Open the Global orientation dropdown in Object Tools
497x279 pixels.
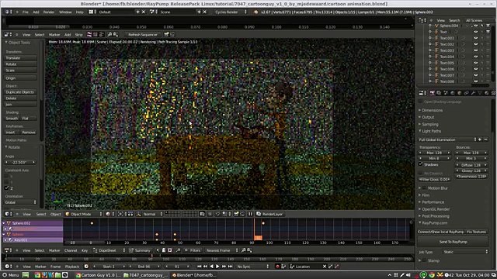(21, 202)
